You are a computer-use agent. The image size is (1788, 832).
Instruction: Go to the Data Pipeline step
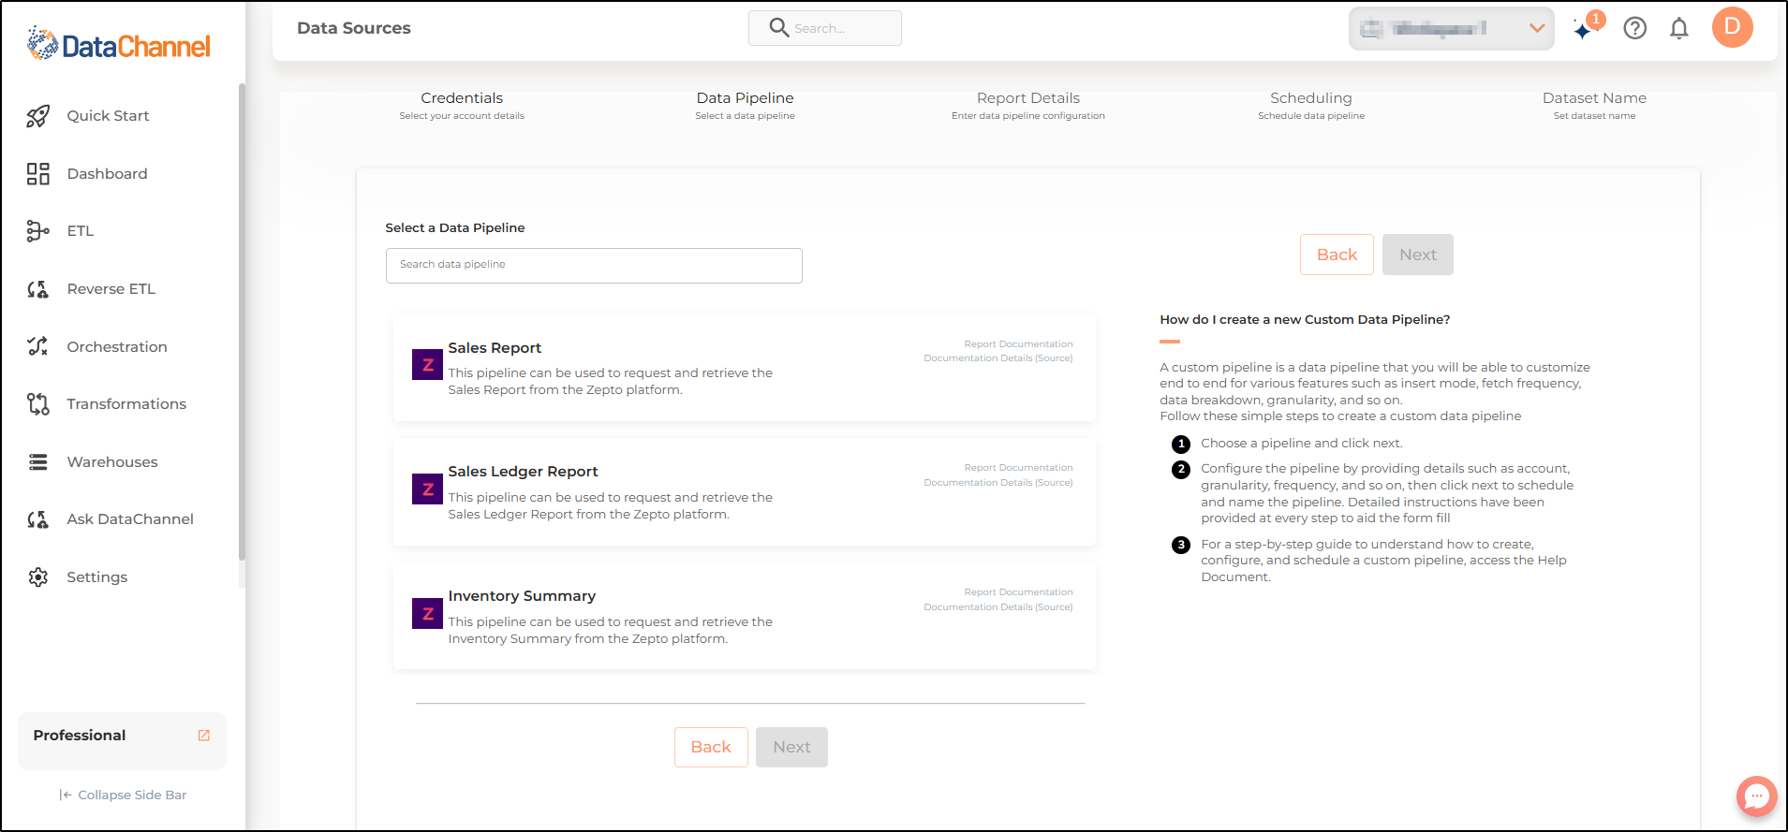pos(745,106)
